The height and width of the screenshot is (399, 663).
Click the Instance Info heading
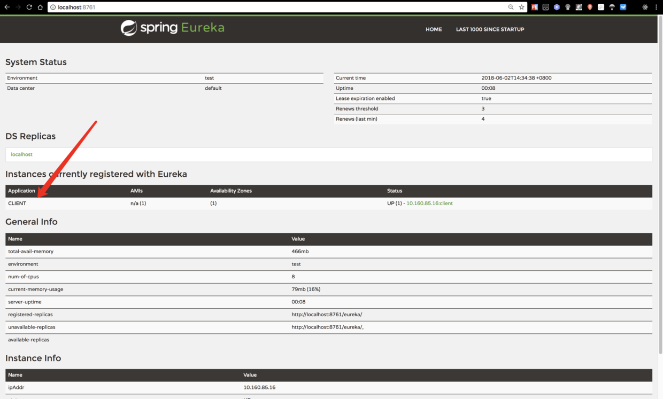pyautogui.click(x=33, y=358)
